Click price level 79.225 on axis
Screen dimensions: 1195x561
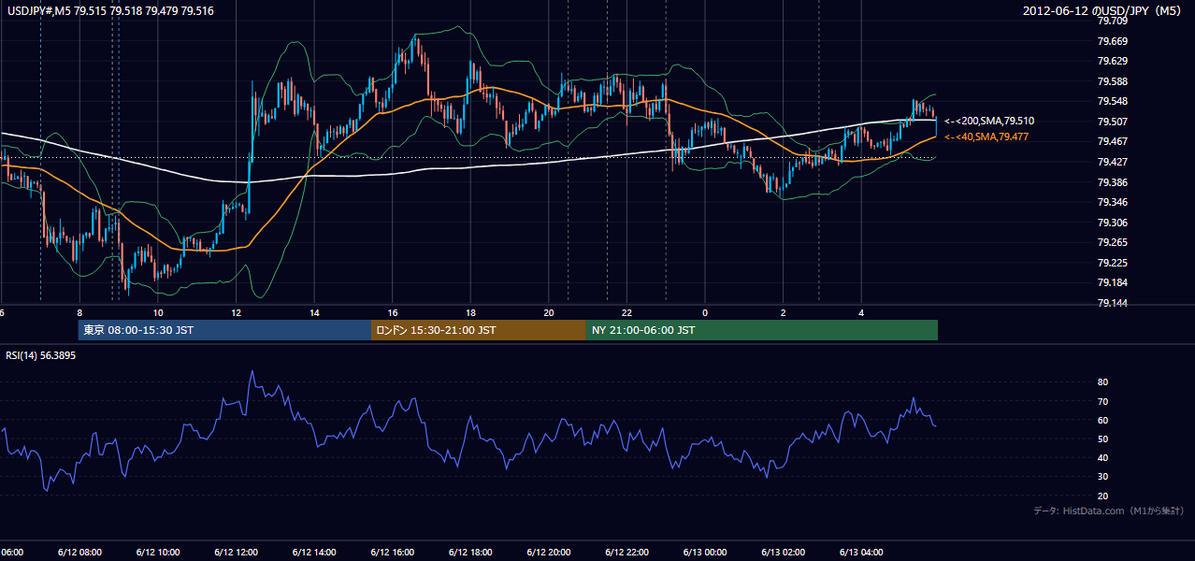click(x=1113, y=263)
